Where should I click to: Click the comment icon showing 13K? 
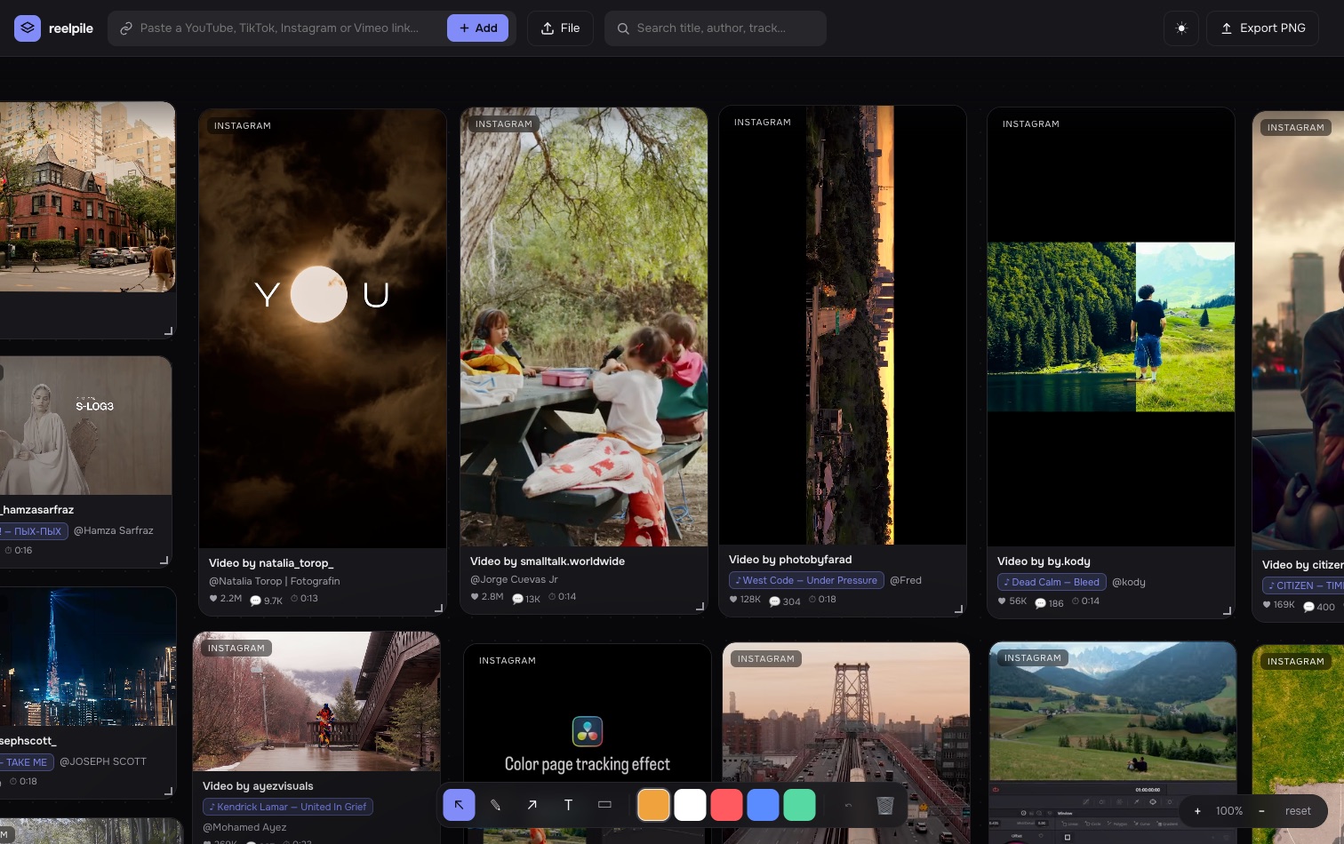517,599
